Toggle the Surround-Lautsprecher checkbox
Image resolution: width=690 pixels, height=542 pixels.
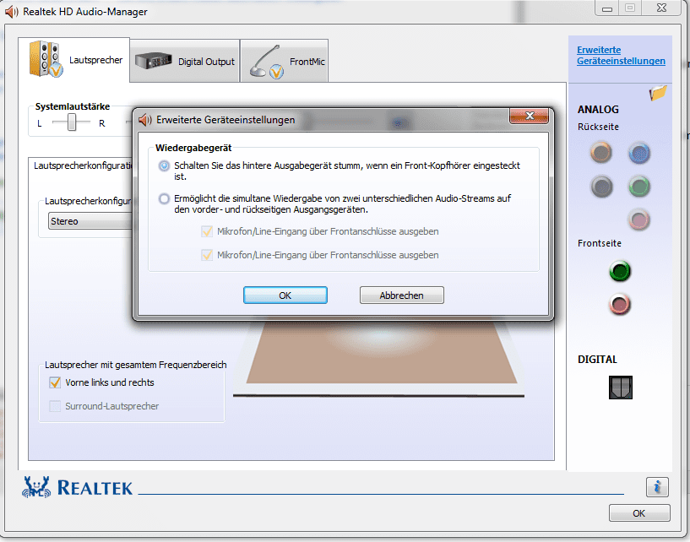[55, 406]
